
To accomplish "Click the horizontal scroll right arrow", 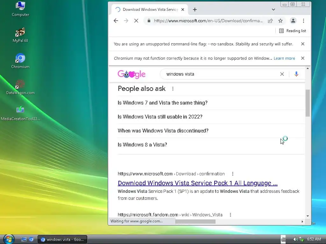I will [302, 221].
